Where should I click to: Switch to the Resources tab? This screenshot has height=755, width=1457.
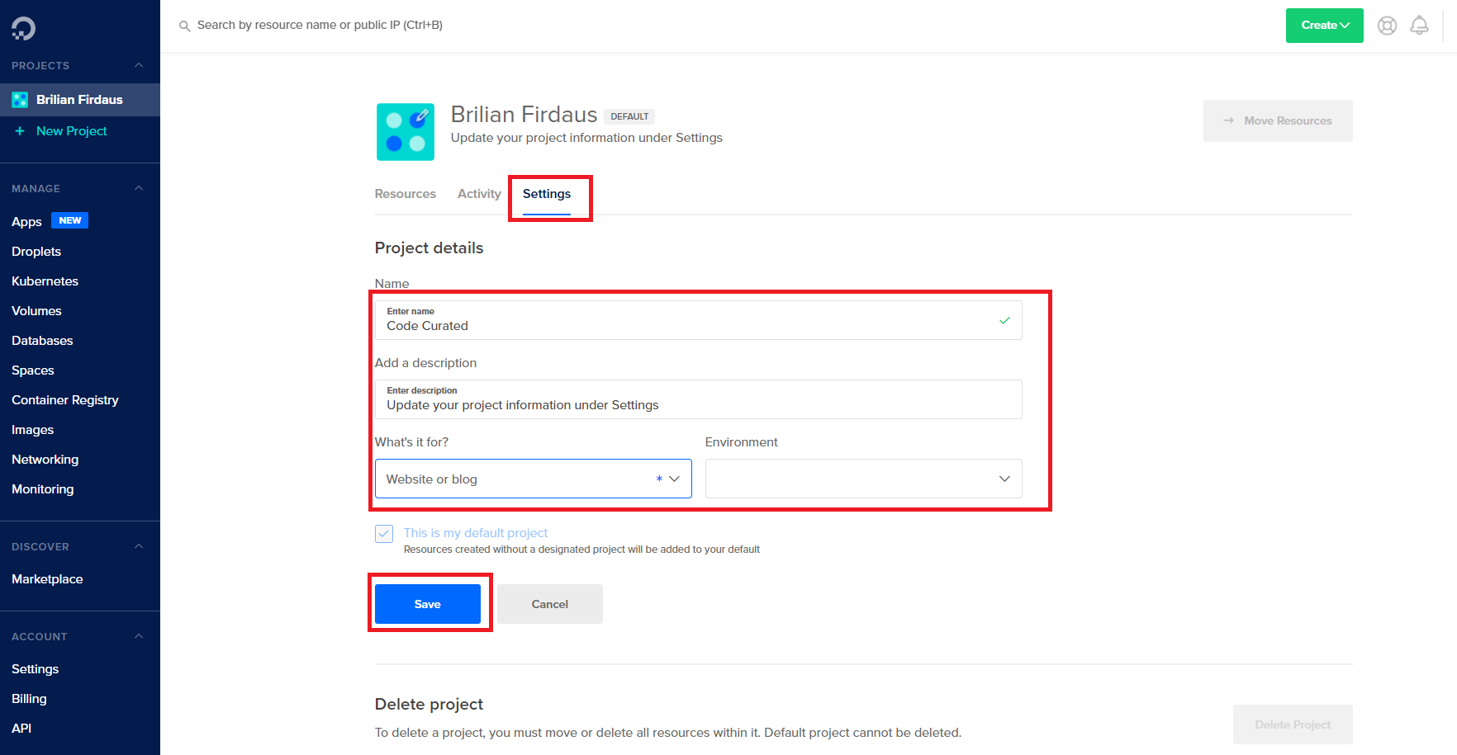(406, 194)
